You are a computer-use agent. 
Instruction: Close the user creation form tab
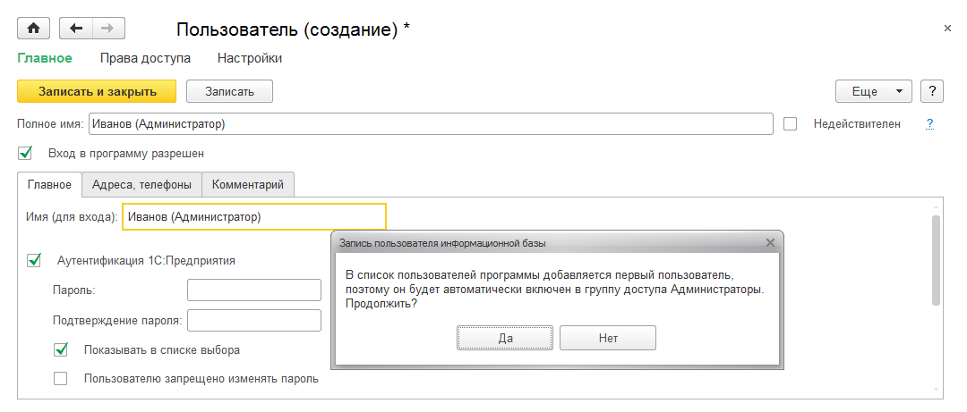pos(947,29)
